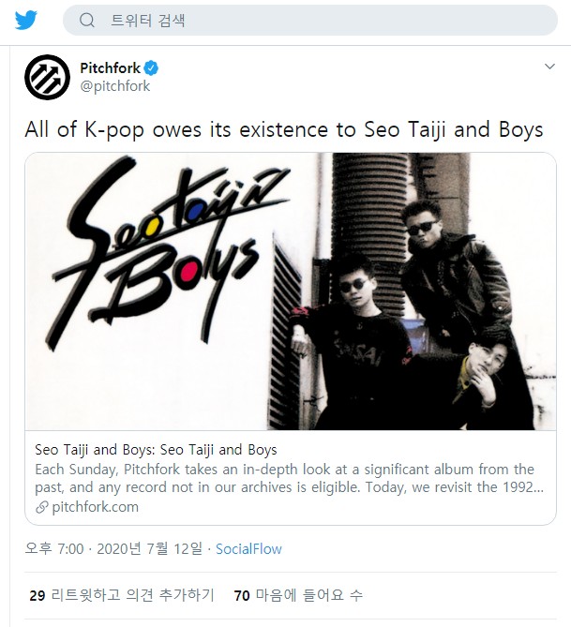Click the link chain icon beside pitchfork.com
The width and height of the screenshot is (571, 627).
pyautogui.click(x=42, y=507)
